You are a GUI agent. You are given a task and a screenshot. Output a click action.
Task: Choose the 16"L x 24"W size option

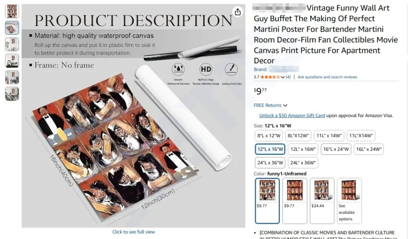(335, 149)
